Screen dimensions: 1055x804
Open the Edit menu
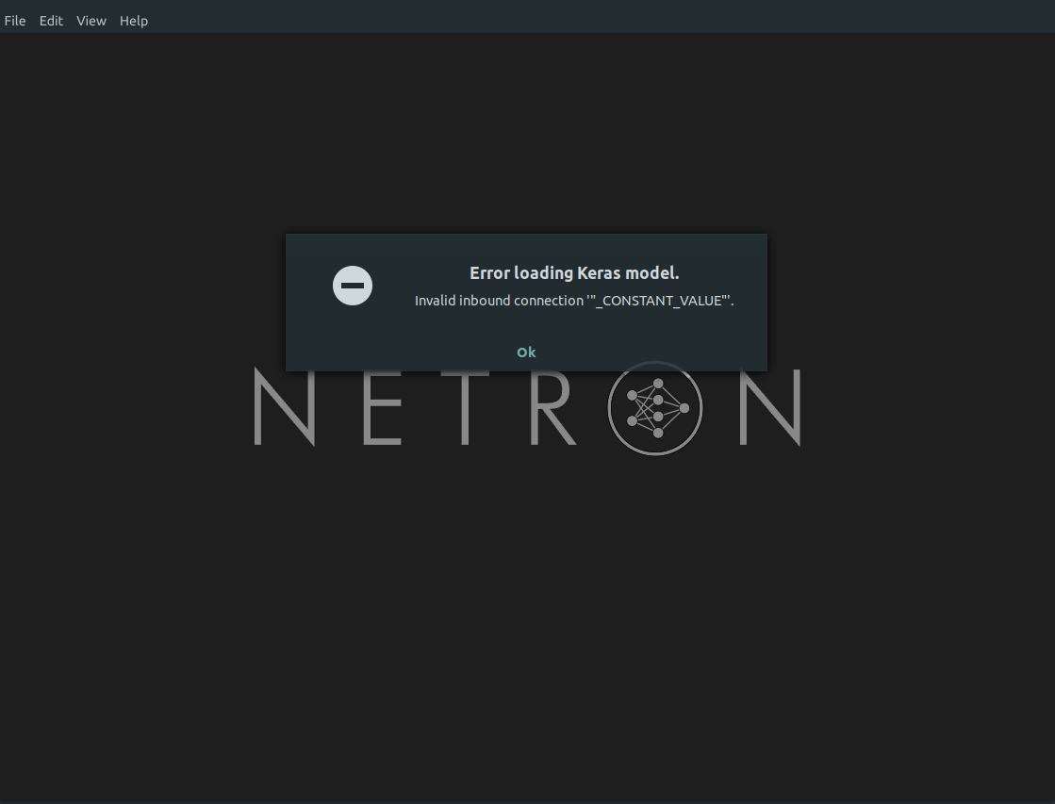tap(51, 20)
